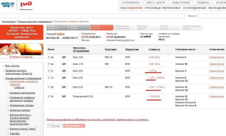Click Перевозчик column header
The image size is (226, 136).
[132, 49]
